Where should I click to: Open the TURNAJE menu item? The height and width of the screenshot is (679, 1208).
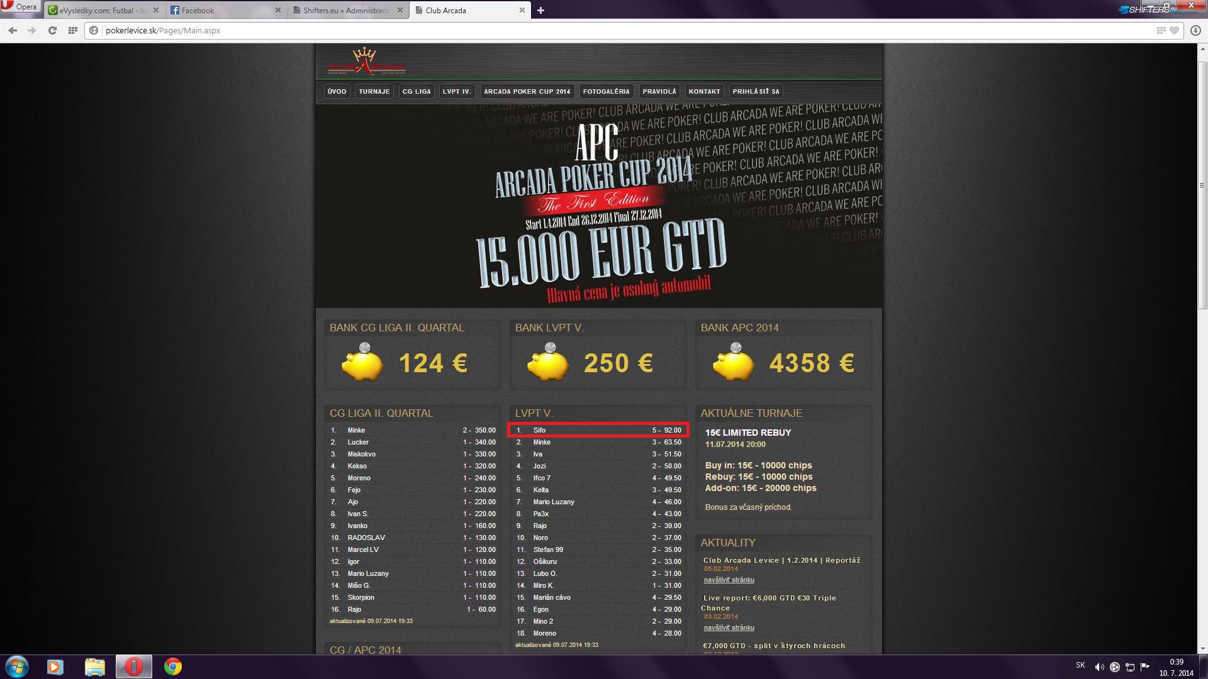click(x=374, y=91)
